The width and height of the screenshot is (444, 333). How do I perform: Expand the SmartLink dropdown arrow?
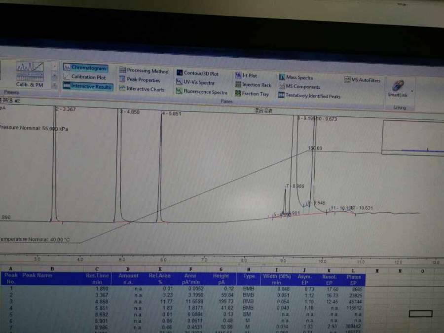pyautogui.click(x=412, y=91)
